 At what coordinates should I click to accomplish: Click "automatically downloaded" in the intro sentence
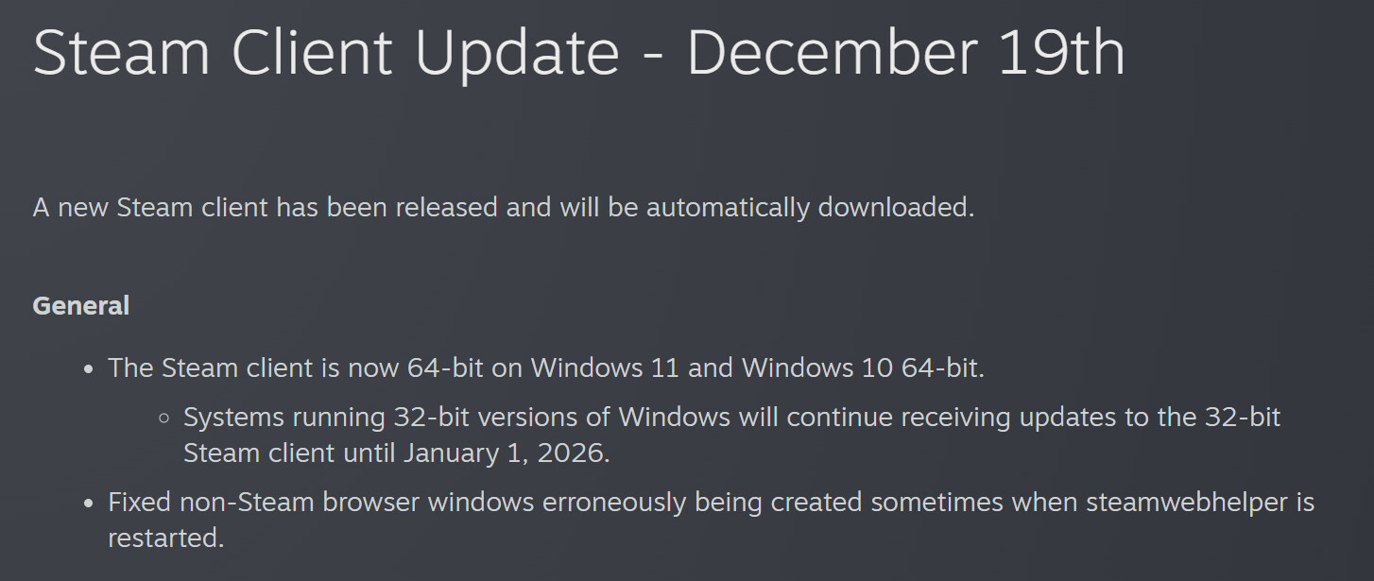coord(810,207)
